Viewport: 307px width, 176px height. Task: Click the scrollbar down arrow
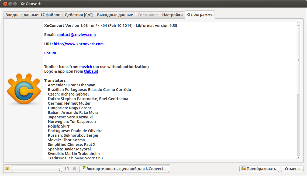pyautogui.click(x=298, y=157)
